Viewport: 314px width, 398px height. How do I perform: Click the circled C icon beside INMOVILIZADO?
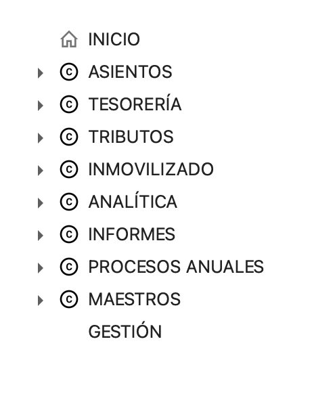[69, 169]
